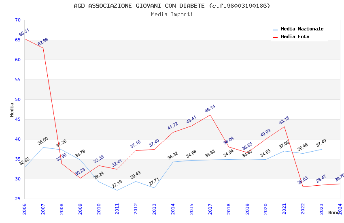Click the 2009 x-axis year label

[80, 209]
